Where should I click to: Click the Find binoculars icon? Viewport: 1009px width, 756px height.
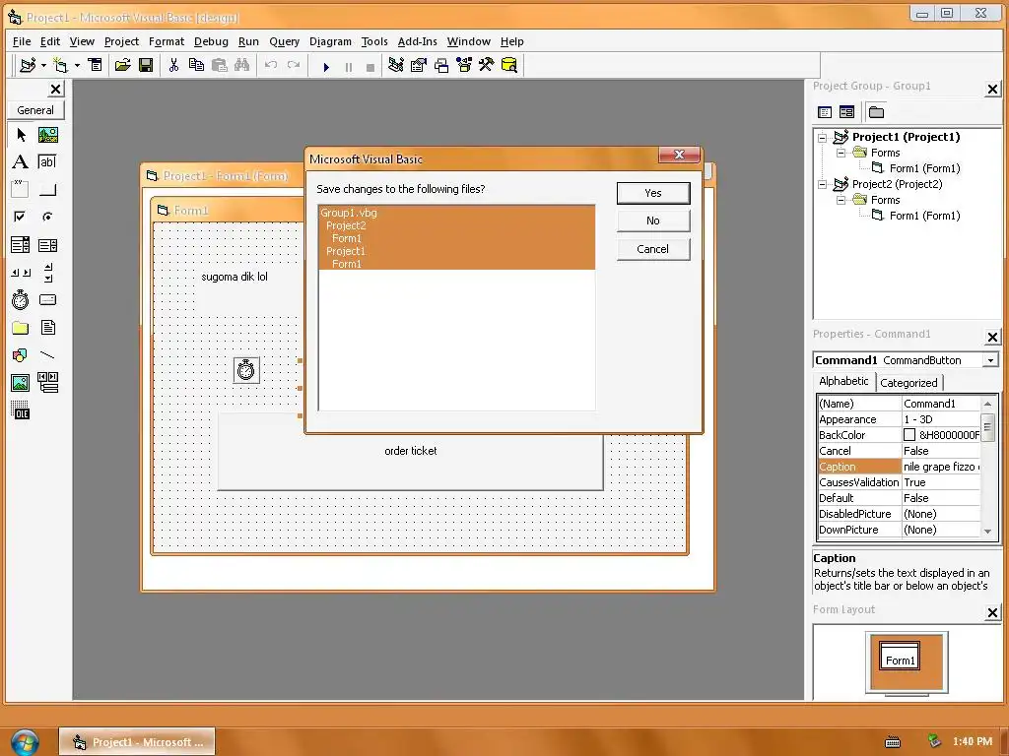242,65
